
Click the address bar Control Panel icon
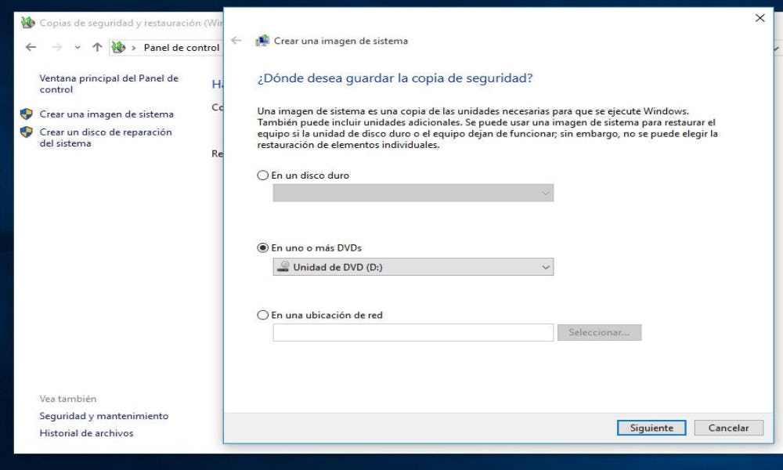coord(118,48)
